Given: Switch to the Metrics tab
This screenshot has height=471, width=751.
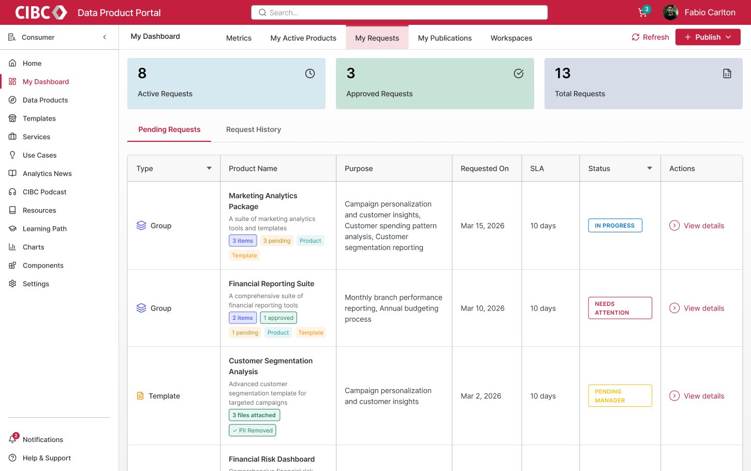Looking at the screenshot, I should (x=239, y=38).
